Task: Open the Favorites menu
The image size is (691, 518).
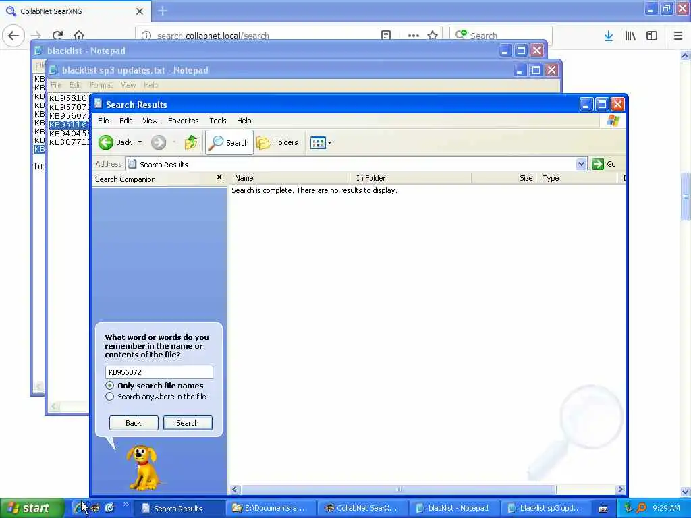Action: 184,121
